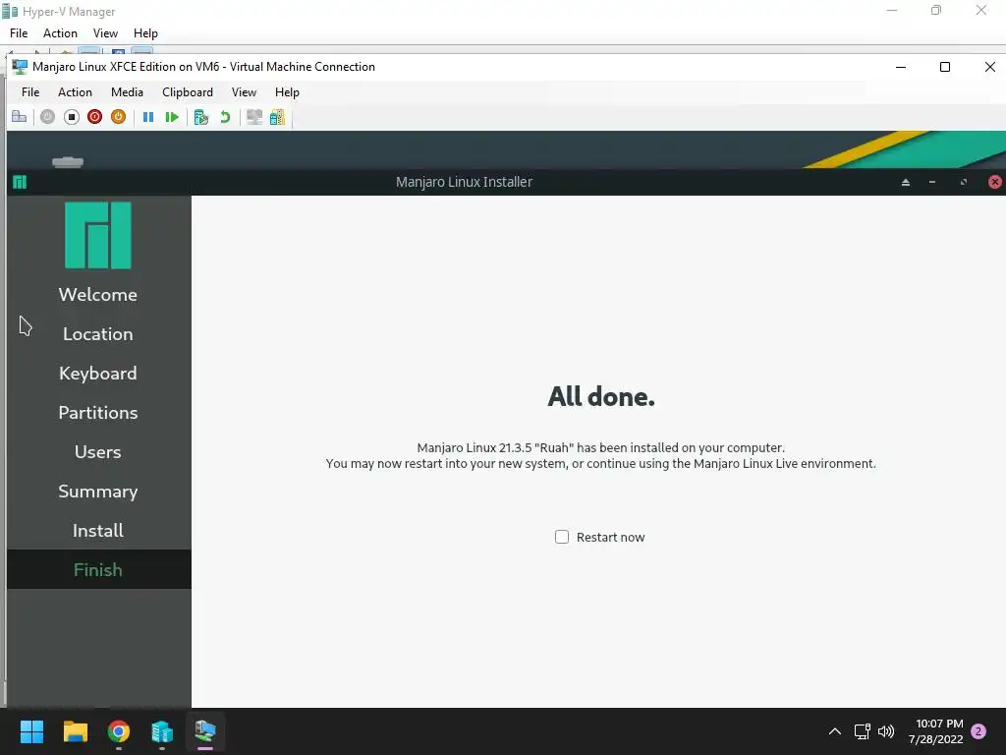Open VM Connection Action menu
Image resolution: width=1006 pixels, height=755 pixels.
tap(75, 92)
